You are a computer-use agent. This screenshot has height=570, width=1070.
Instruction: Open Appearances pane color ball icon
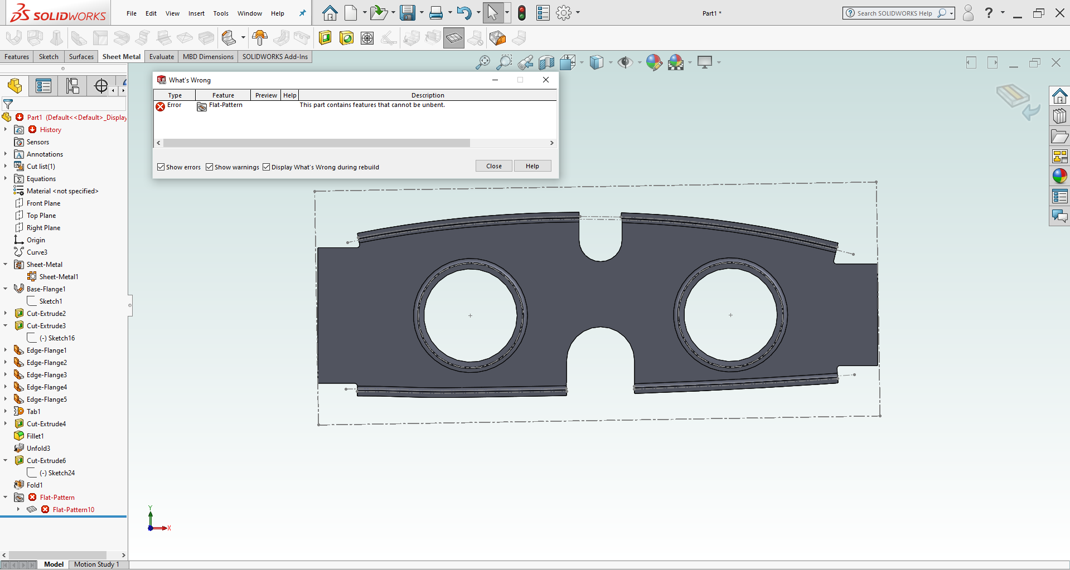[x=1059, y=176]
